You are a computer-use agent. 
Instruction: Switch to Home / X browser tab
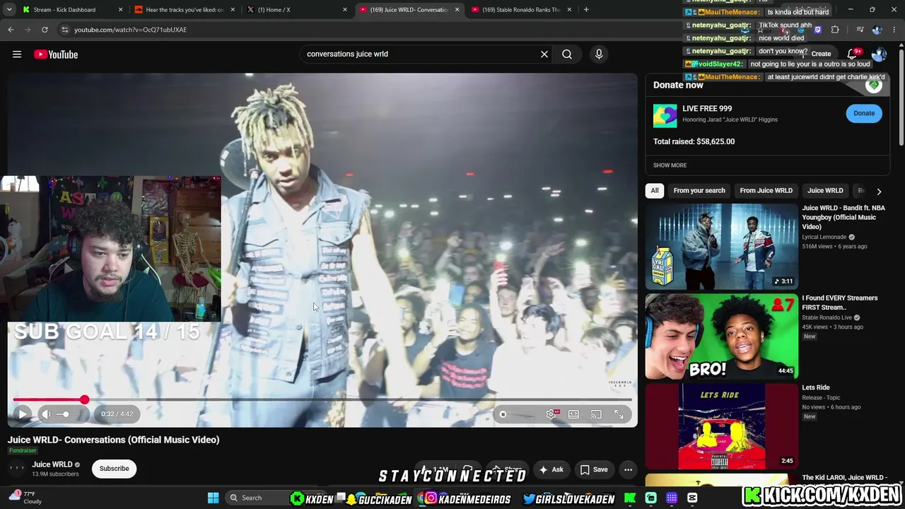[x=297, y=10]
